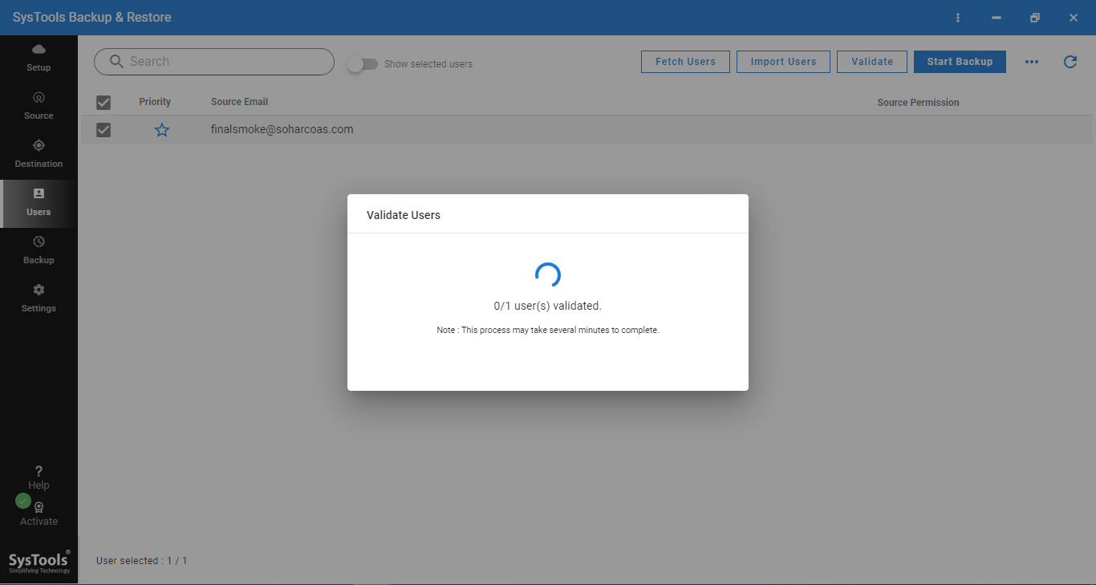Click the Start Backup button
The height and width of the screenshot is (585, 1096).
[x=960, y=62]
